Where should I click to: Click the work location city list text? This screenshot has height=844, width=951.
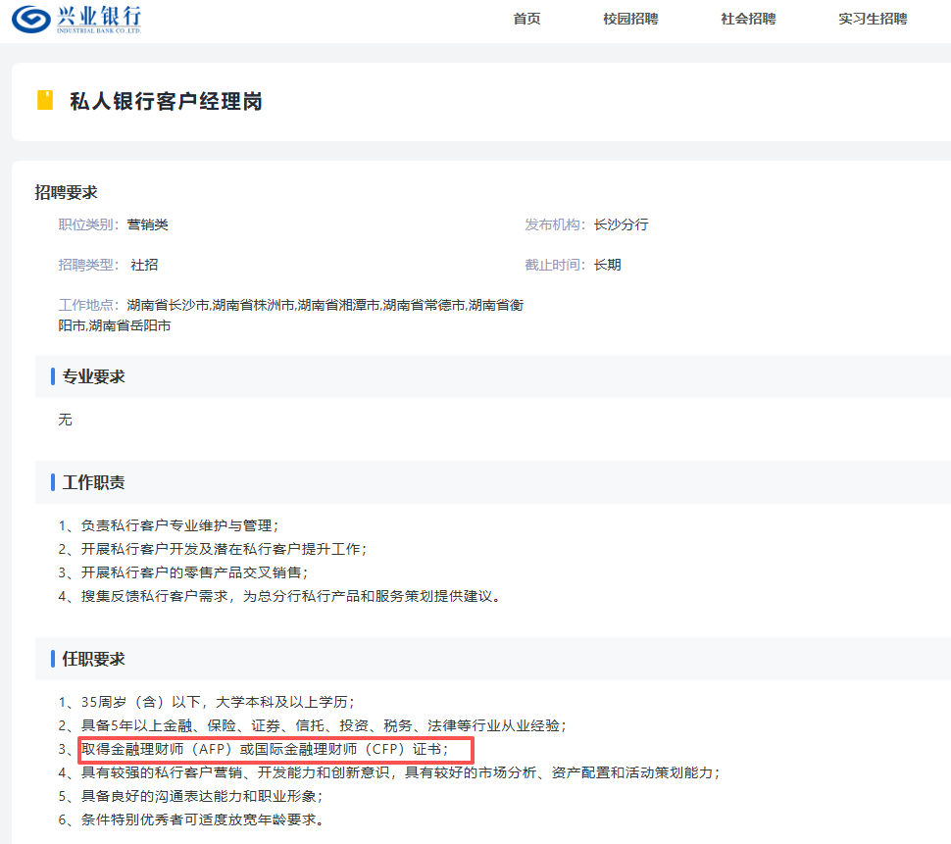point(324,305)
